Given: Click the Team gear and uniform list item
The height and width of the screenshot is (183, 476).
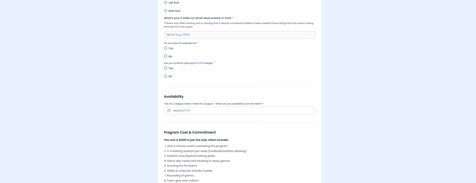Looking at the screenshot, I should (x=181, y=180).
